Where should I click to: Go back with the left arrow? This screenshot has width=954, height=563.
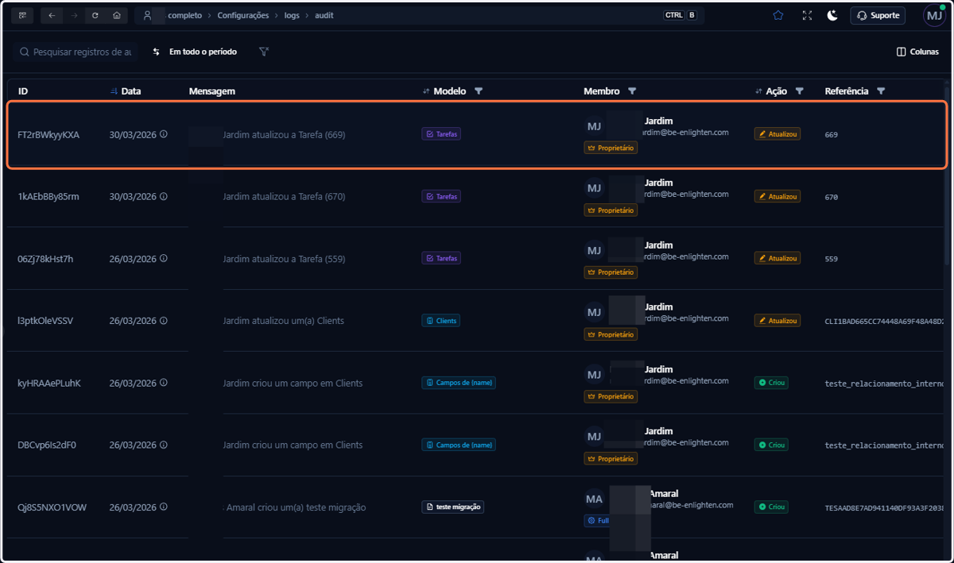(52, 15)
